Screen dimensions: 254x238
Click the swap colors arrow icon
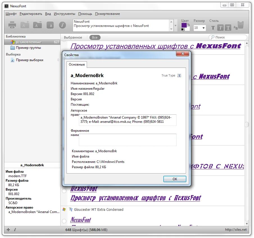click(x=188, y=24)
